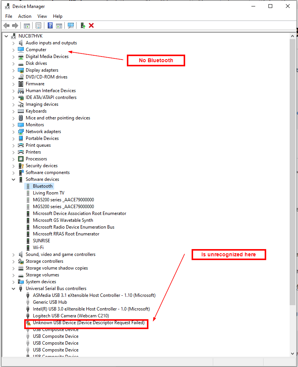Viewport: 298px width, 367px height.
Task: Expand the Monitors category
Action: (13, 125)
